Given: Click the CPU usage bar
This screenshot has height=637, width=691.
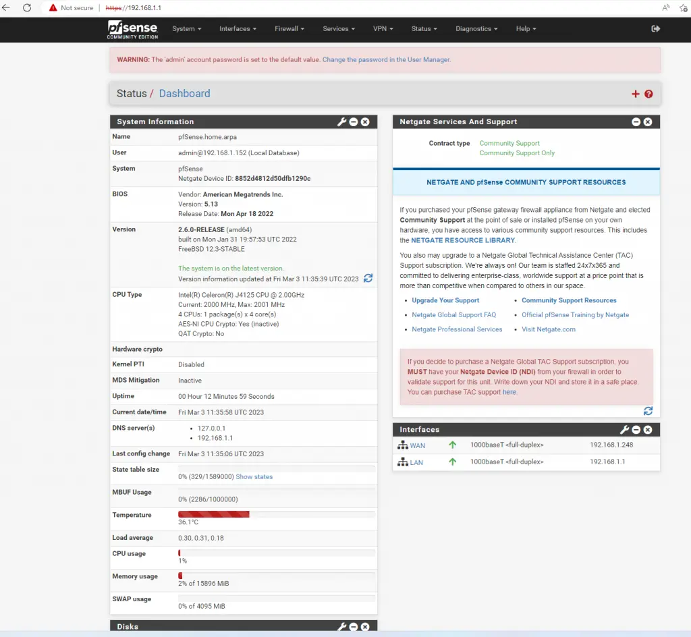Looking at the screenshot, I should [277, 553].
